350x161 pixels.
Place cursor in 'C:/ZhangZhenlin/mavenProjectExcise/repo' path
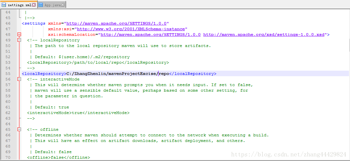[118, 74]
